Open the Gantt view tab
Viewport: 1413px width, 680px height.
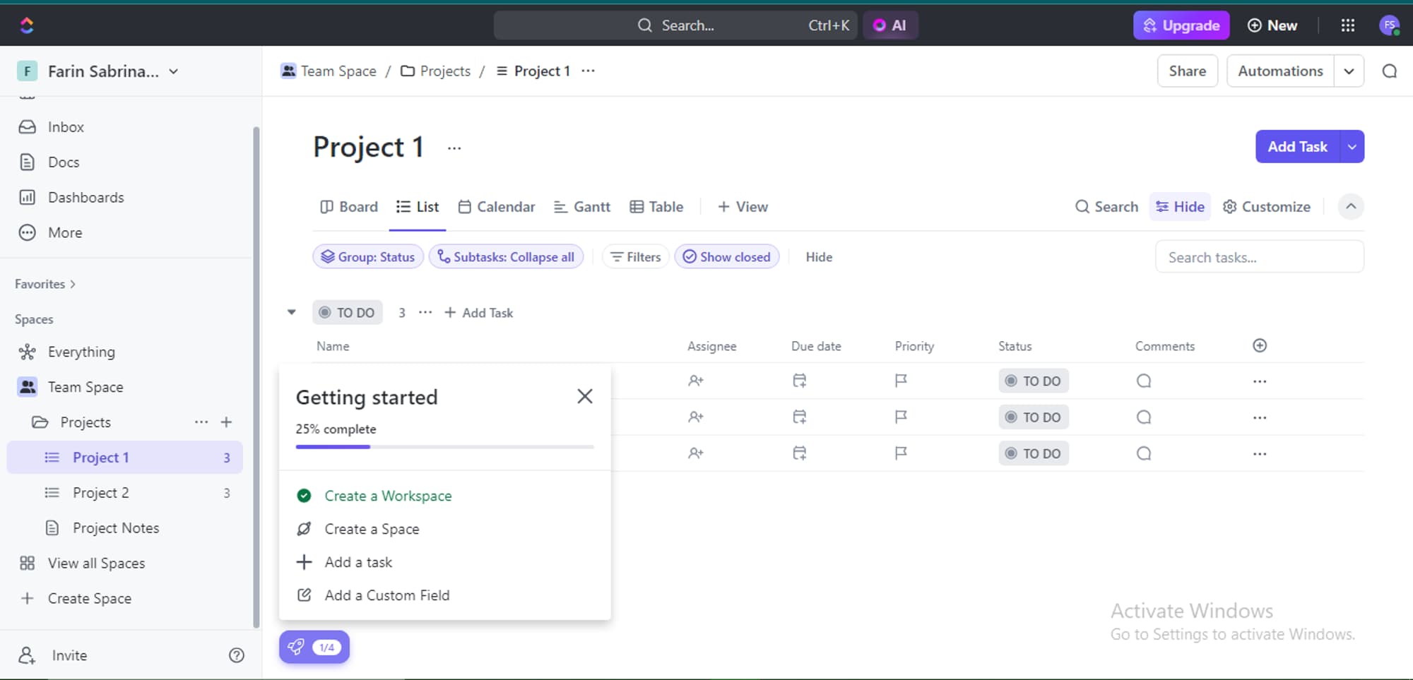582,206
